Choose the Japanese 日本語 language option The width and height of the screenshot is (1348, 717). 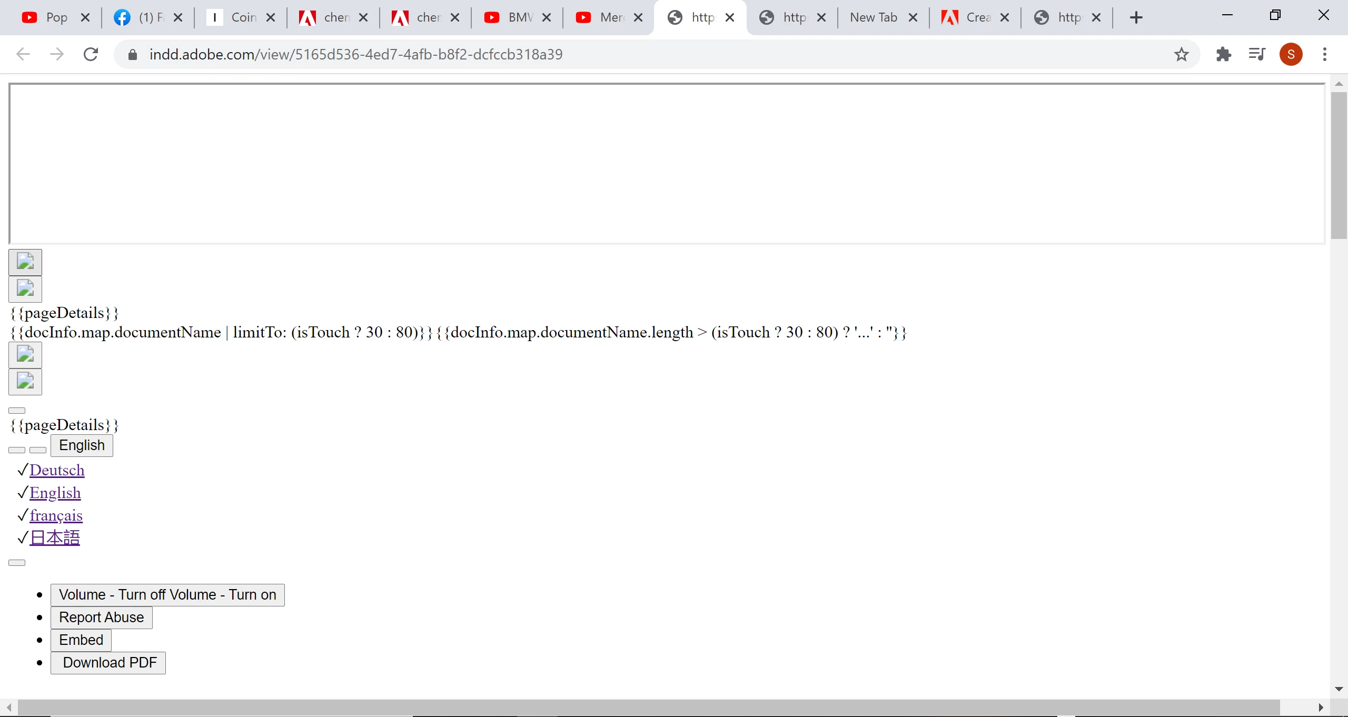point(55,538)
